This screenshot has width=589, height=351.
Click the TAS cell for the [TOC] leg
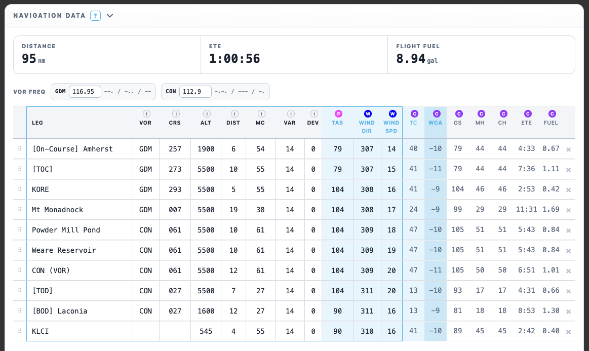pyautogui.click(x=337, y=169)
